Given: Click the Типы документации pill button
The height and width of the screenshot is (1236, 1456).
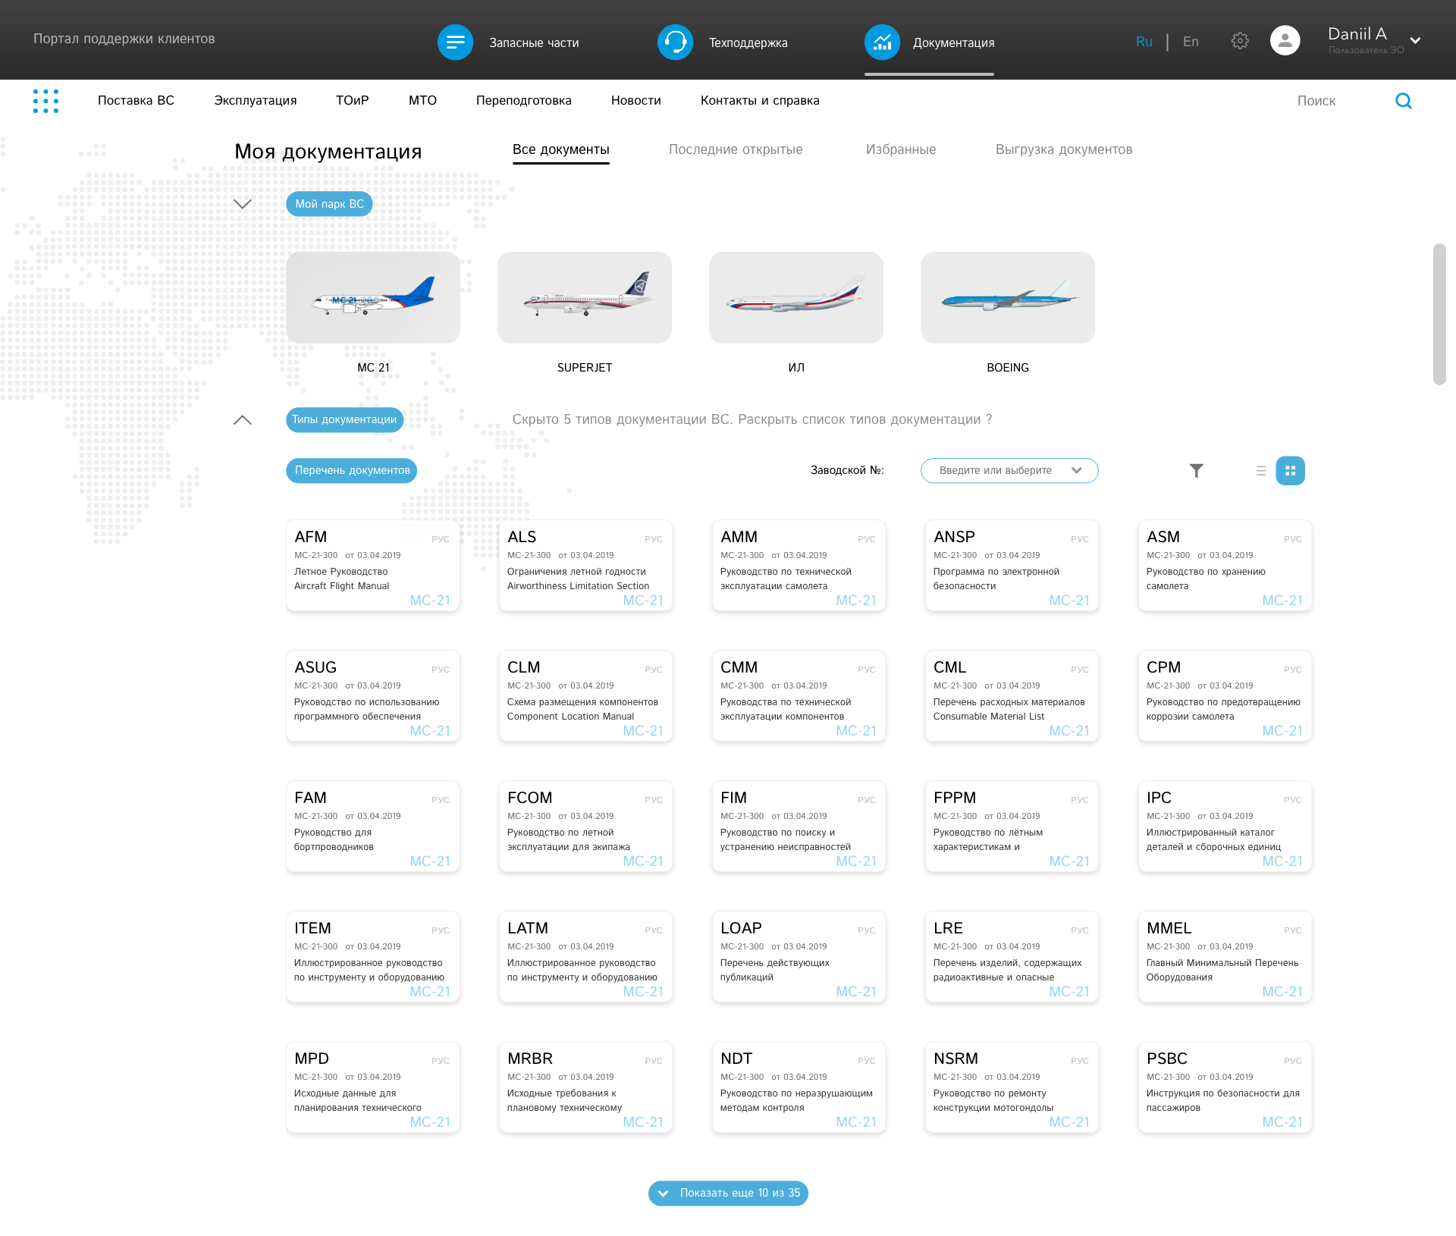Looking at the screenshot, I should pyautogui.click(x=344, y=420).
